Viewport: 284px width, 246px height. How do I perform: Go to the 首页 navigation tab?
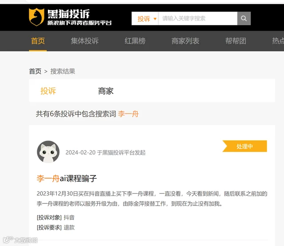(38, 41)
